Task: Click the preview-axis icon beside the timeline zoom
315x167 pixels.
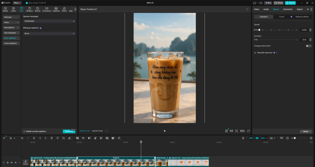Action: (x=281, y=138)
